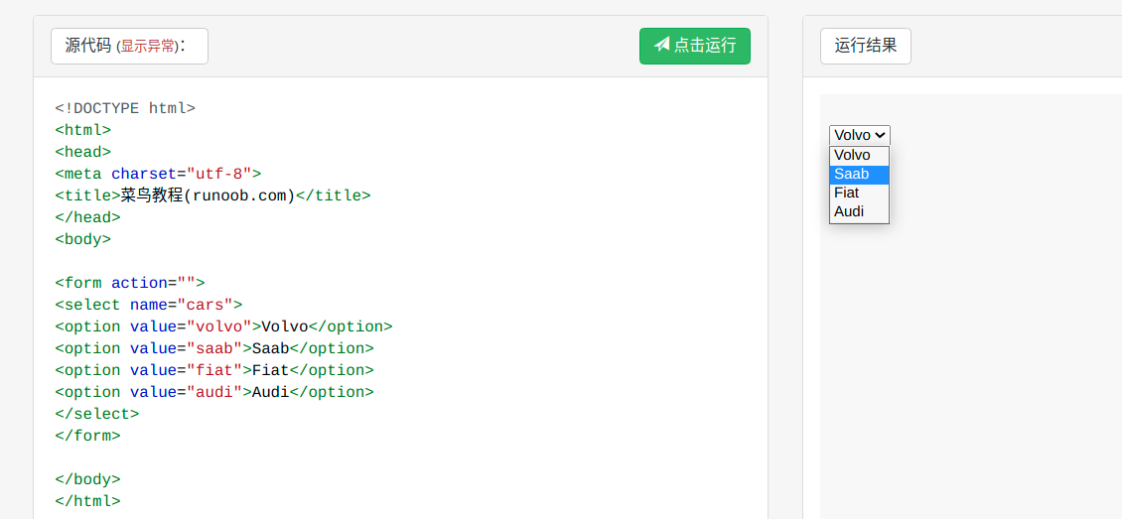The width and height of the screenshot is (1122, 519).
Task: Place cursor on the closing </select> line
Action: point(96,414)
